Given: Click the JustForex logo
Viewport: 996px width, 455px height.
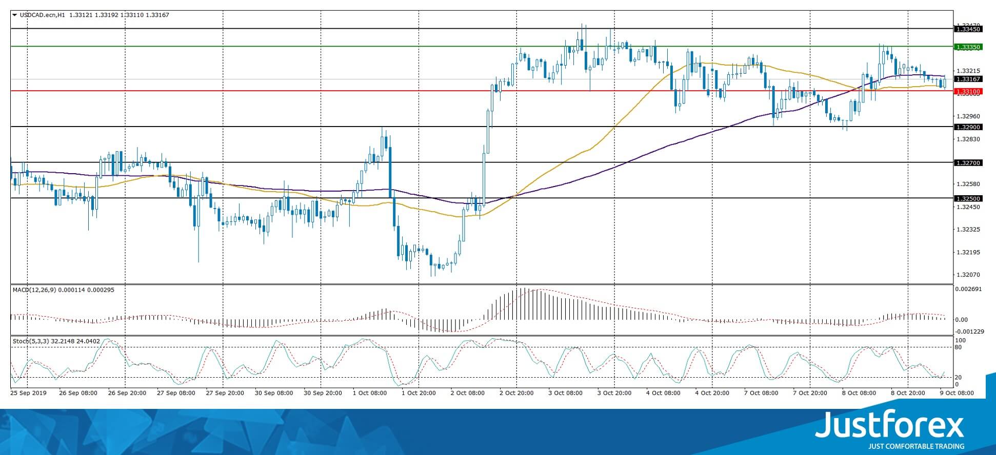Looking at the screenshot, I should coord(890,425).
